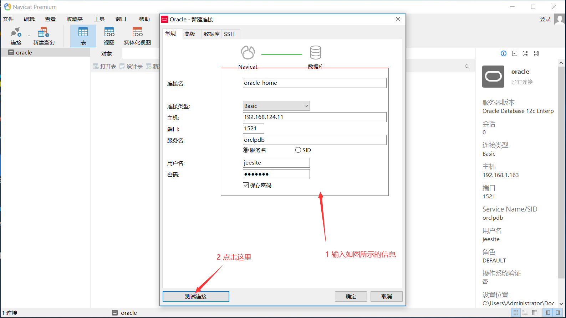Click the info panel scrollbar down arrow
This screenshot has width=566, height=318.
point(561,304)
